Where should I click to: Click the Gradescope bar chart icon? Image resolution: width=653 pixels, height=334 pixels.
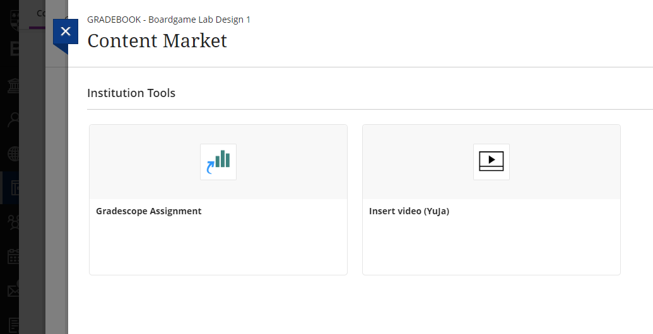(218, 162)
